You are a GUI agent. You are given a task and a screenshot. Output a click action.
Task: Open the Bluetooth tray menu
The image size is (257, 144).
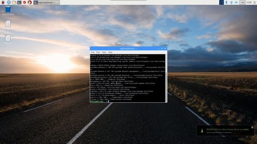click(x=226, y=2)
